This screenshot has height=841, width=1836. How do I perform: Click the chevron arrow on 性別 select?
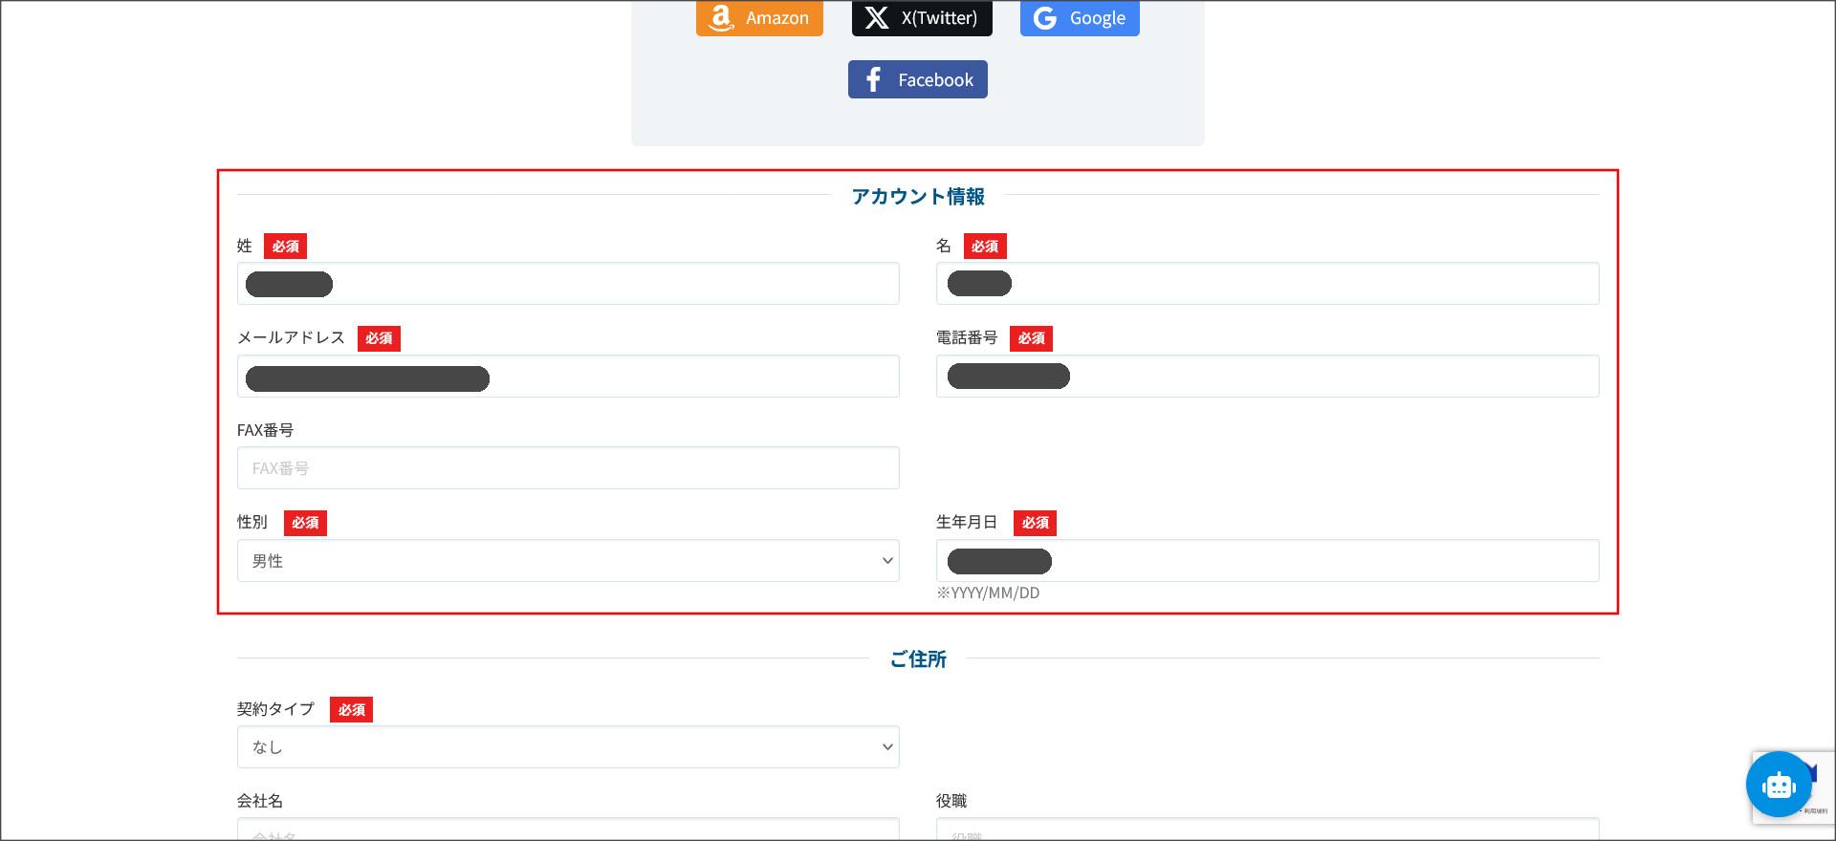pos(887,561)
